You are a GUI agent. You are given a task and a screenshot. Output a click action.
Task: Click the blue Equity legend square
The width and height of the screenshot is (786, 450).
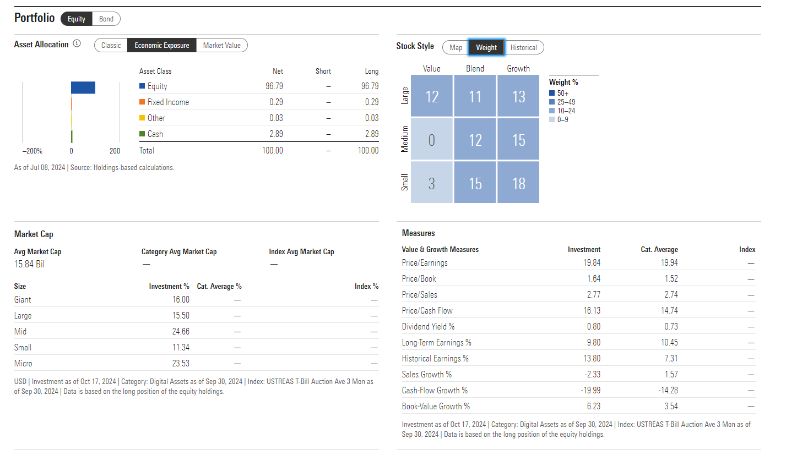(142, 86)
